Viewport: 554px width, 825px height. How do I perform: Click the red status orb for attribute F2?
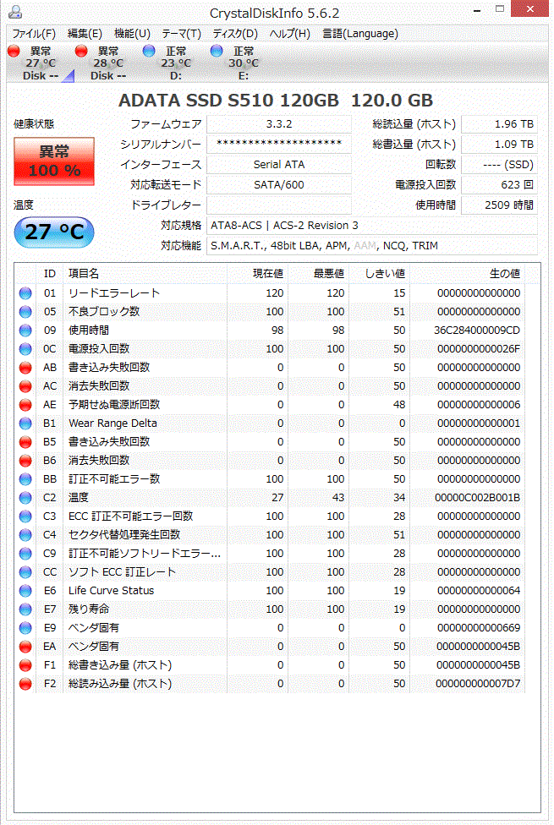point(25,684)
